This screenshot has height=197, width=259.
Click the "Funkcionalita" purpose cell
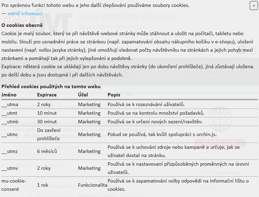coord(92,185)
